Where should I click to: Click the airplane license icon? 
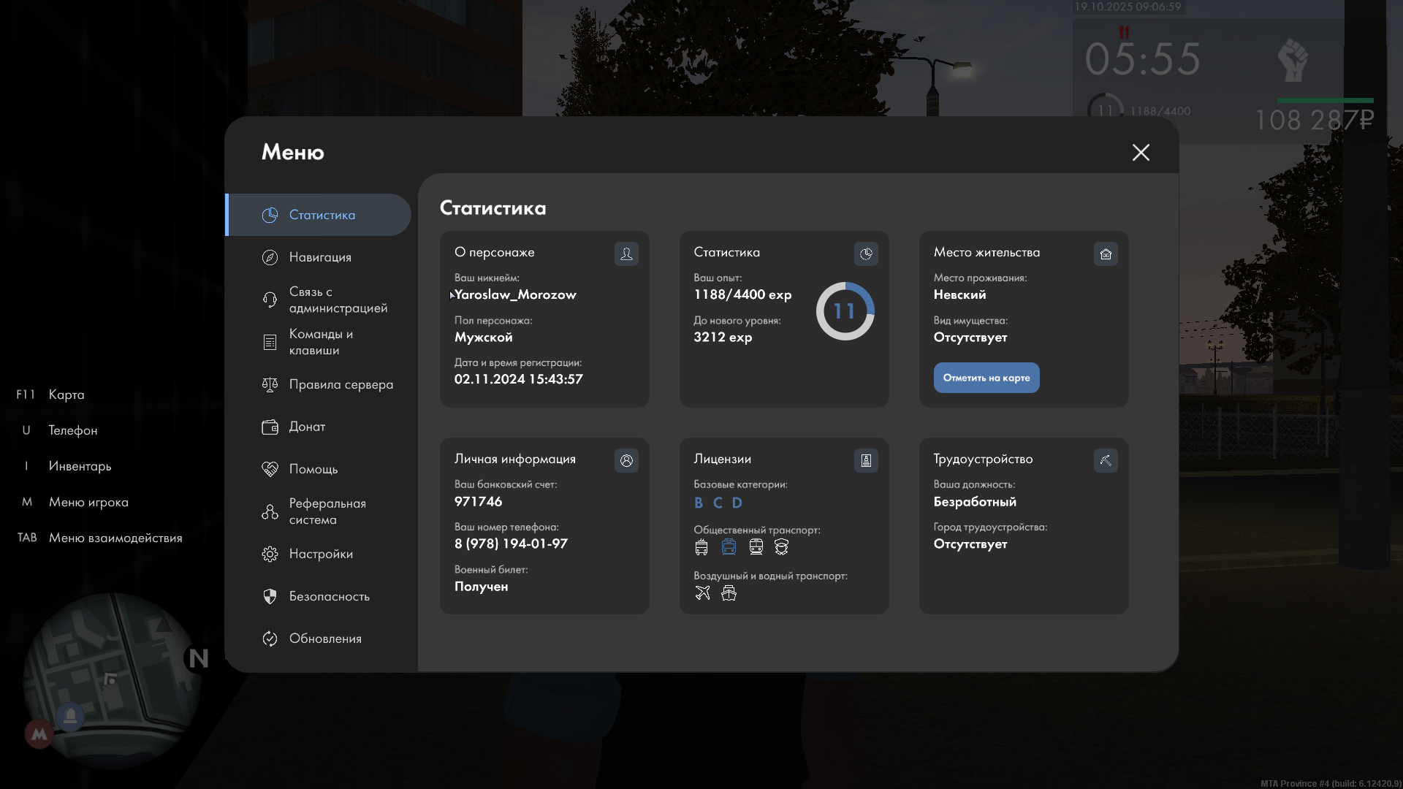click(702, 592)
